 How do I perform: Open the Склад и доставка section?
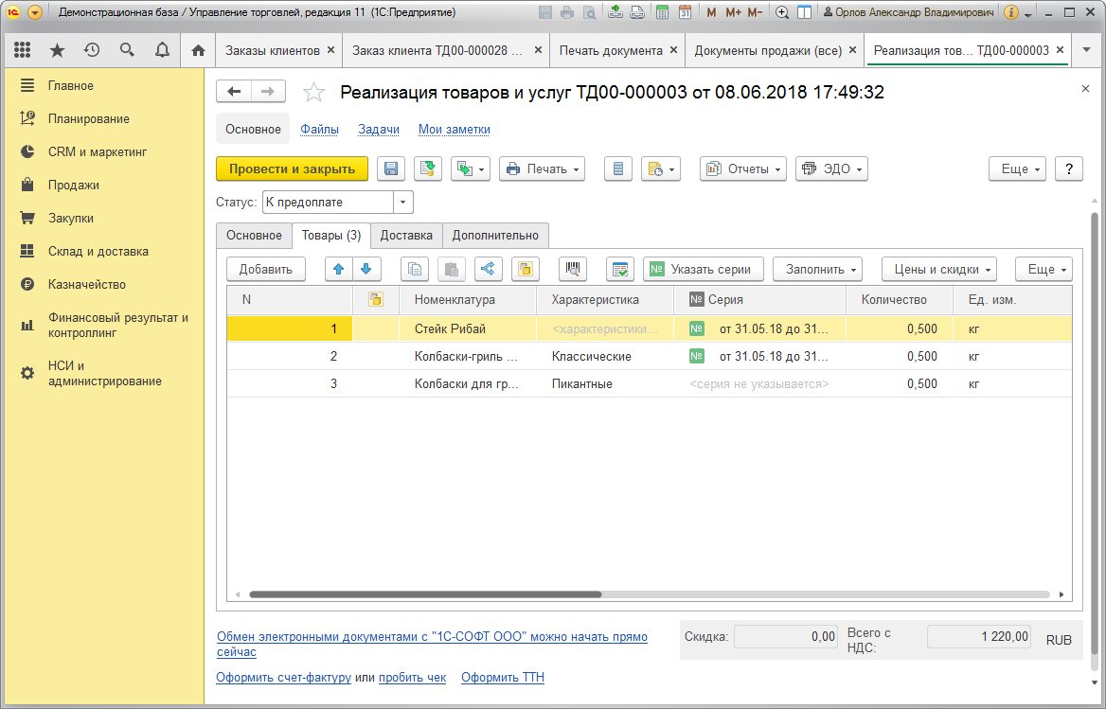98,252
